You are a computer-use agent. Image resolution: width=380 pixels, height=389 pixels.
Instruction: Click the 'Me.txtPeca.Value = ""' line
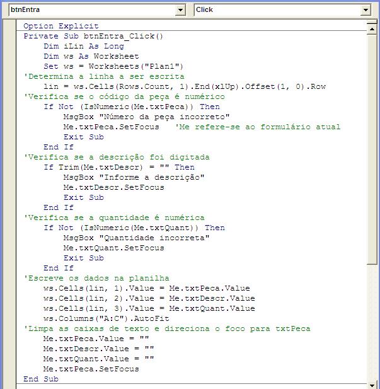tap(96, 339)
